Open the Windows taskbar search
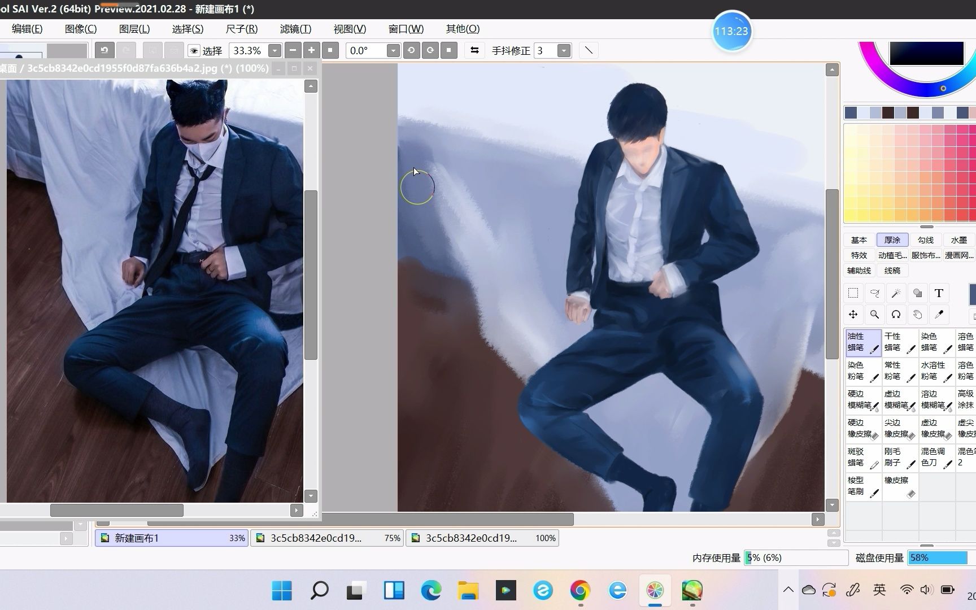976x610 pixels. (319, 591)
